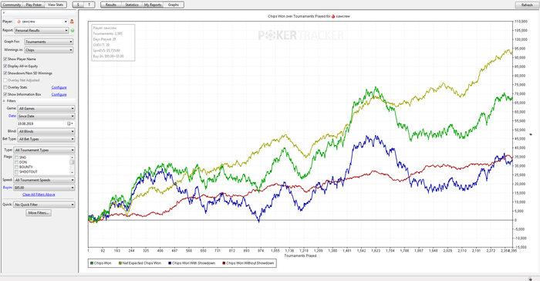Click the Chips Won Without Showdown red marker

coord(224,263)
